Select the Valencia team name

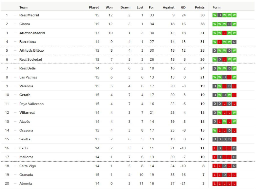click(x=26, y=86)
